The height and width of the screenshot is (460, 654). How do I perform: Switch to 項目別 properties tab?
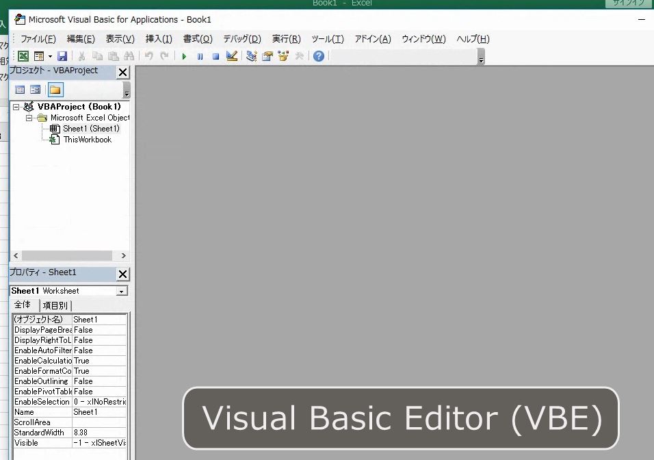pyautogui.click(x=55, y=305)
